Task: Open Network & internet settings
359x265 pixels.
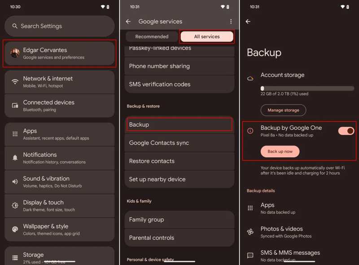Action: coord(60,82)
